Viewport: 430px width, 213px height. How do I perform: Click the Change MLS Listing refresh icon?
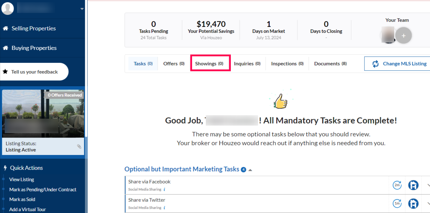[x=376, y=64]
